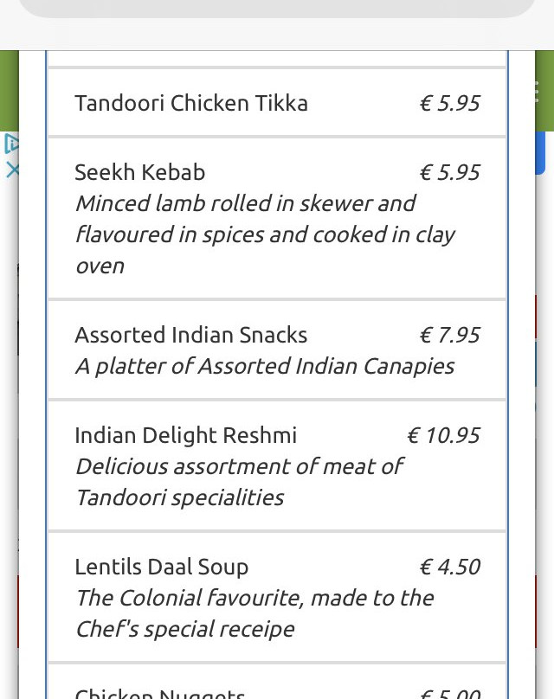
Task: Select the Chicken Nuggets item
Action: (277, 682)
